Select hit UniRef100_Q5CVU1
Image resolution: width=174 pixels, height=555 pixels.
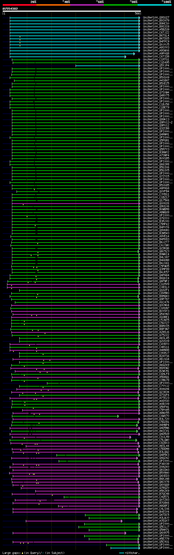pyautogui.click(x=156, y=542)
